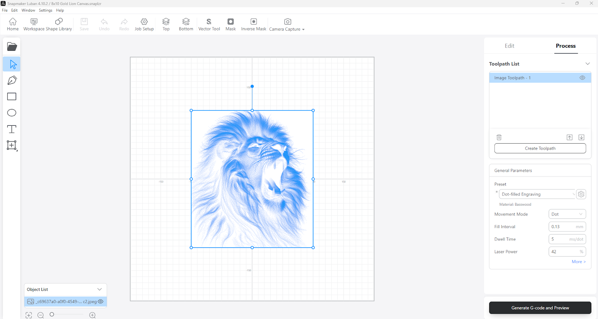This screenshot has height=319, width=598.
Task: Switch to the Edit tab
Action: click(x=509, y=46)
